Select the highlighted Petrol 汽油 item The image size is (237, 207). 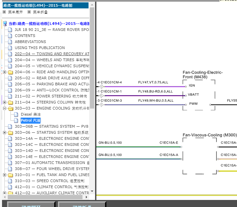[x=31, y=120]
